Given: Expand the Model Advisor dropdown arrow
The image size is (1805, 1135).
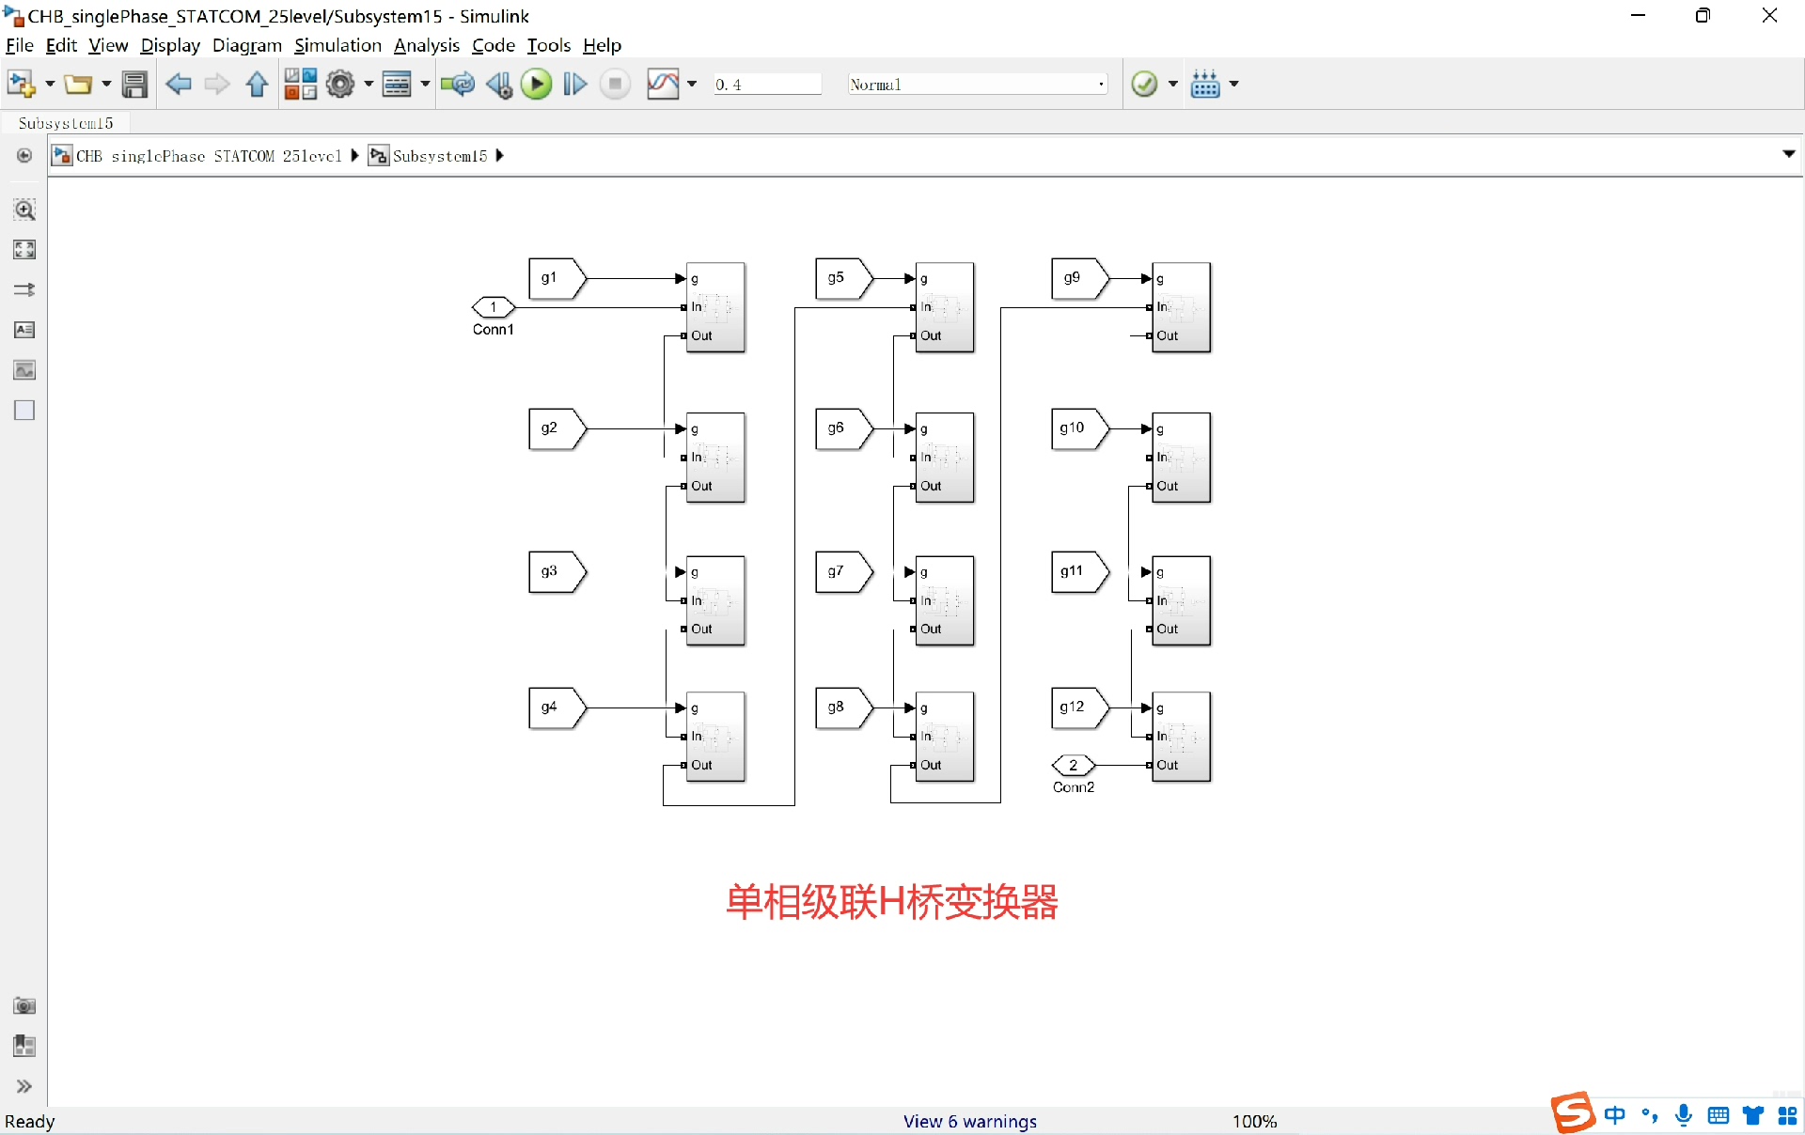Looking at the screenshot, I should (x=1173, y=85).
